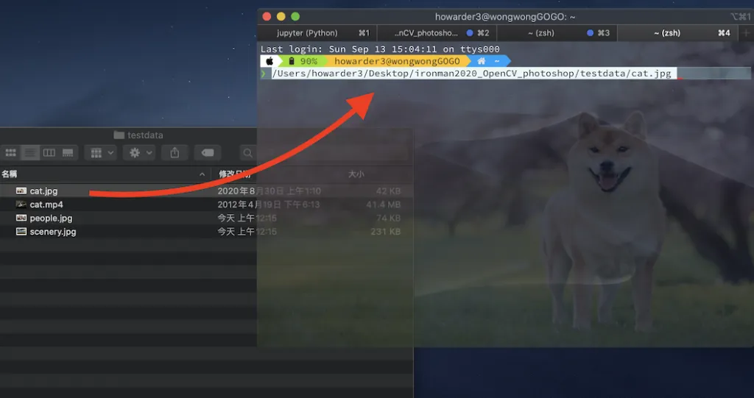Screen dimensions: 754x398
Task: Click the Finder search magnifier icon
Action: point(247,153)
